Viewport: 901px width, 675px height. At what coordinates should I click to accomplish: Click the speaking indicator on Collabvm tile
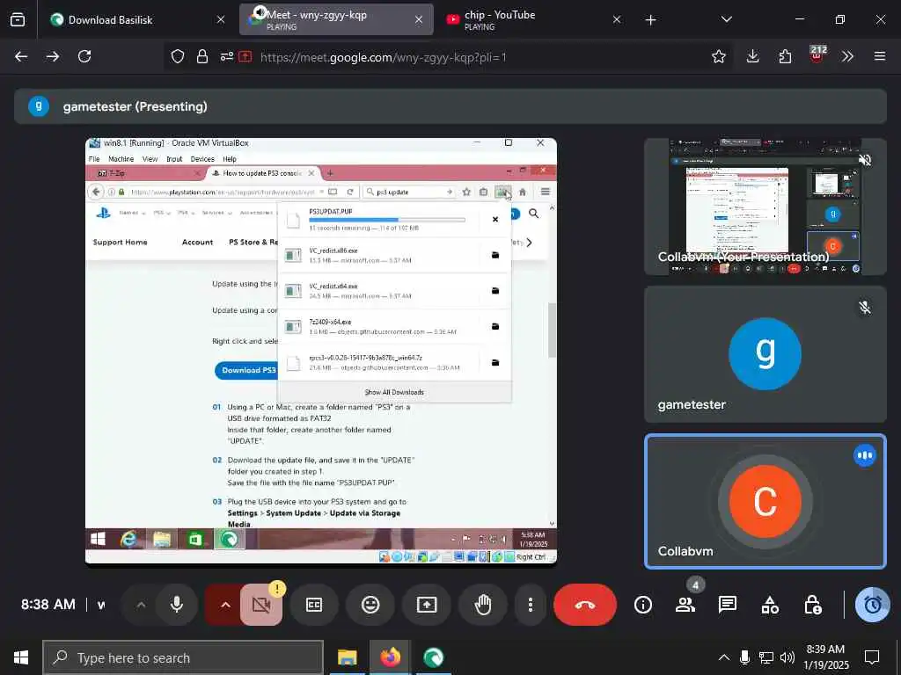[x=865, y=456]
